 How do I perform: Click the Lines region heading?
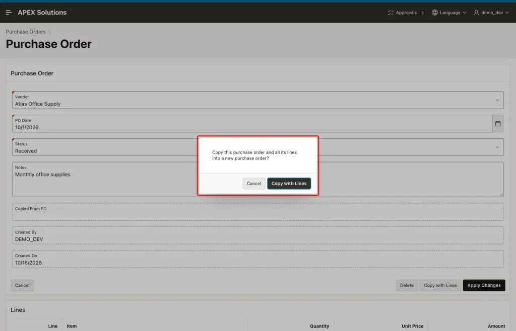coord(18,310)
